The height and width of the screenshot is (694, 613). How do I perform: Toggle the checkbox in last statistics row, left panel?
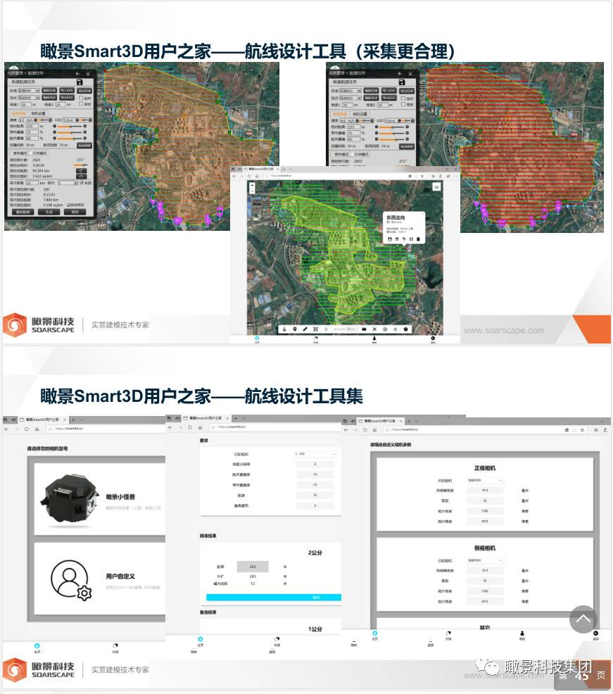point(68,206)
